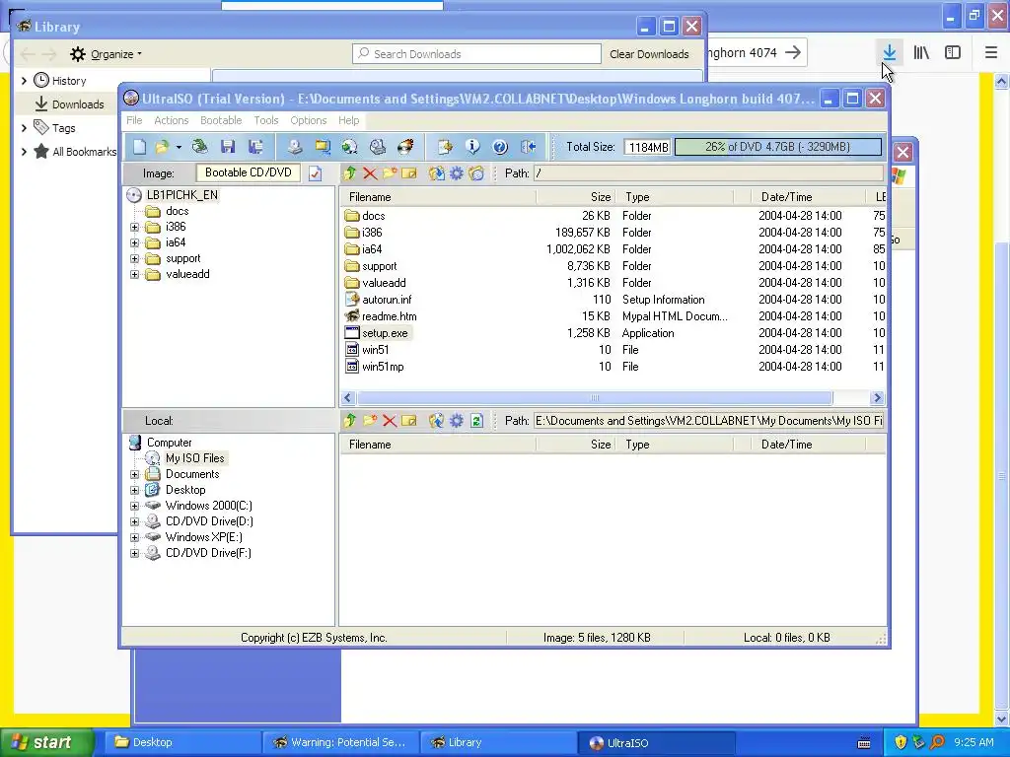The width and height of the screenshot is (1010, 757).
Task: Click the Search Downloads field in Library
Action: [x=476, y=54]
